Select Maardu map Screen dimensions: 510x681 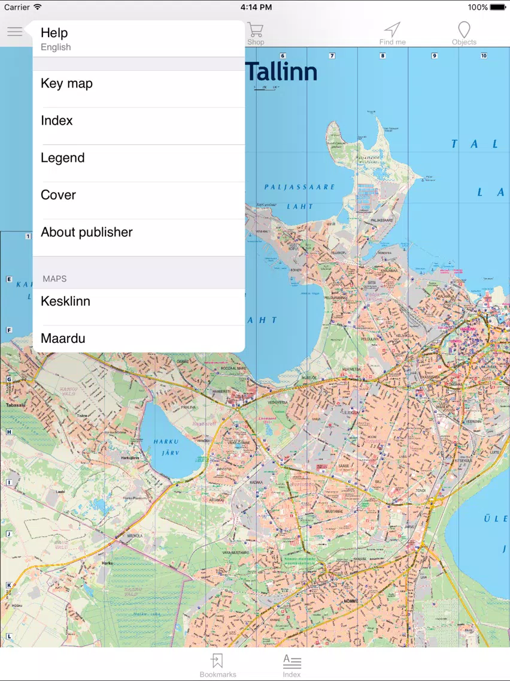click(x=139, y=339)
